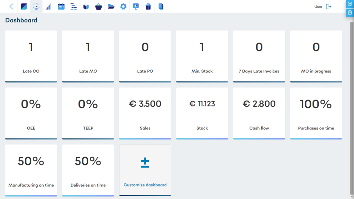Click the 3D box stock icon
The image size is (354, 199).
tap(86, 7)
